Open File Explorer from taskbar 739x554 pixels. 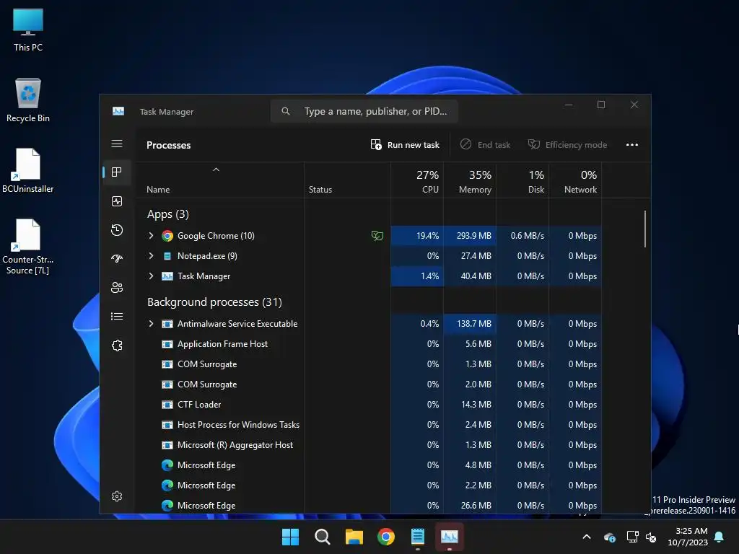click(x=354, y=537)
